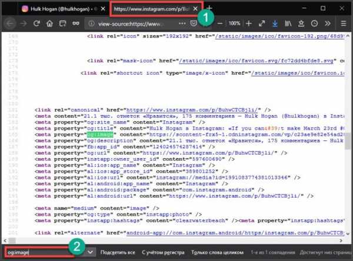The width and height of the screenshot is (353, 261).
Task: Close the Hulk Hogan tab
Action: 103,9
